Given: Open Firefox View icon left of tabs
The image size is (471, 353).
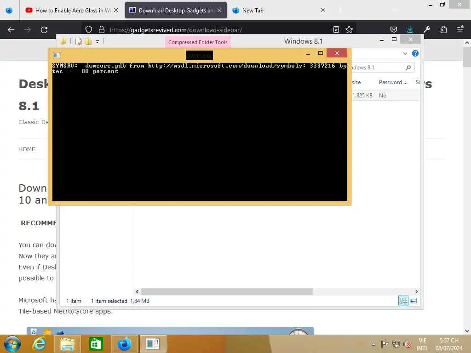Looking at the screenshot, I should coord(9,11).
